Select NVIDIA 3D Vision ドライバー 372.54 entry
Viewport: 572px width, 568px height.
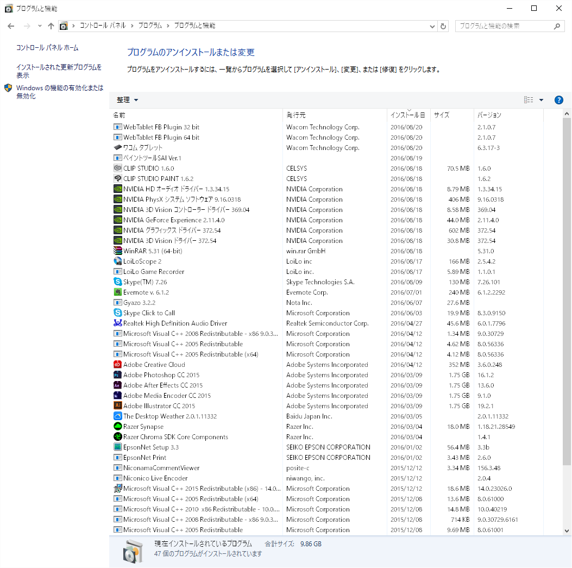(326, 241)
